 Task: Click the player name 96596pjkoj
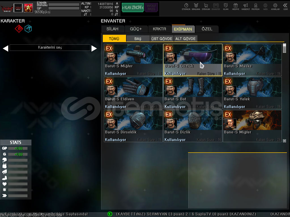(x=42, y=12)
